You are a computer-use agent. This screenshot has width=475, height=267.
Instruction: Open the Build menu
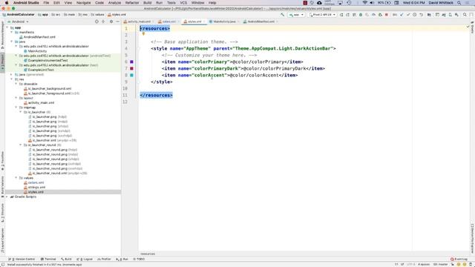tap(148, 3)
